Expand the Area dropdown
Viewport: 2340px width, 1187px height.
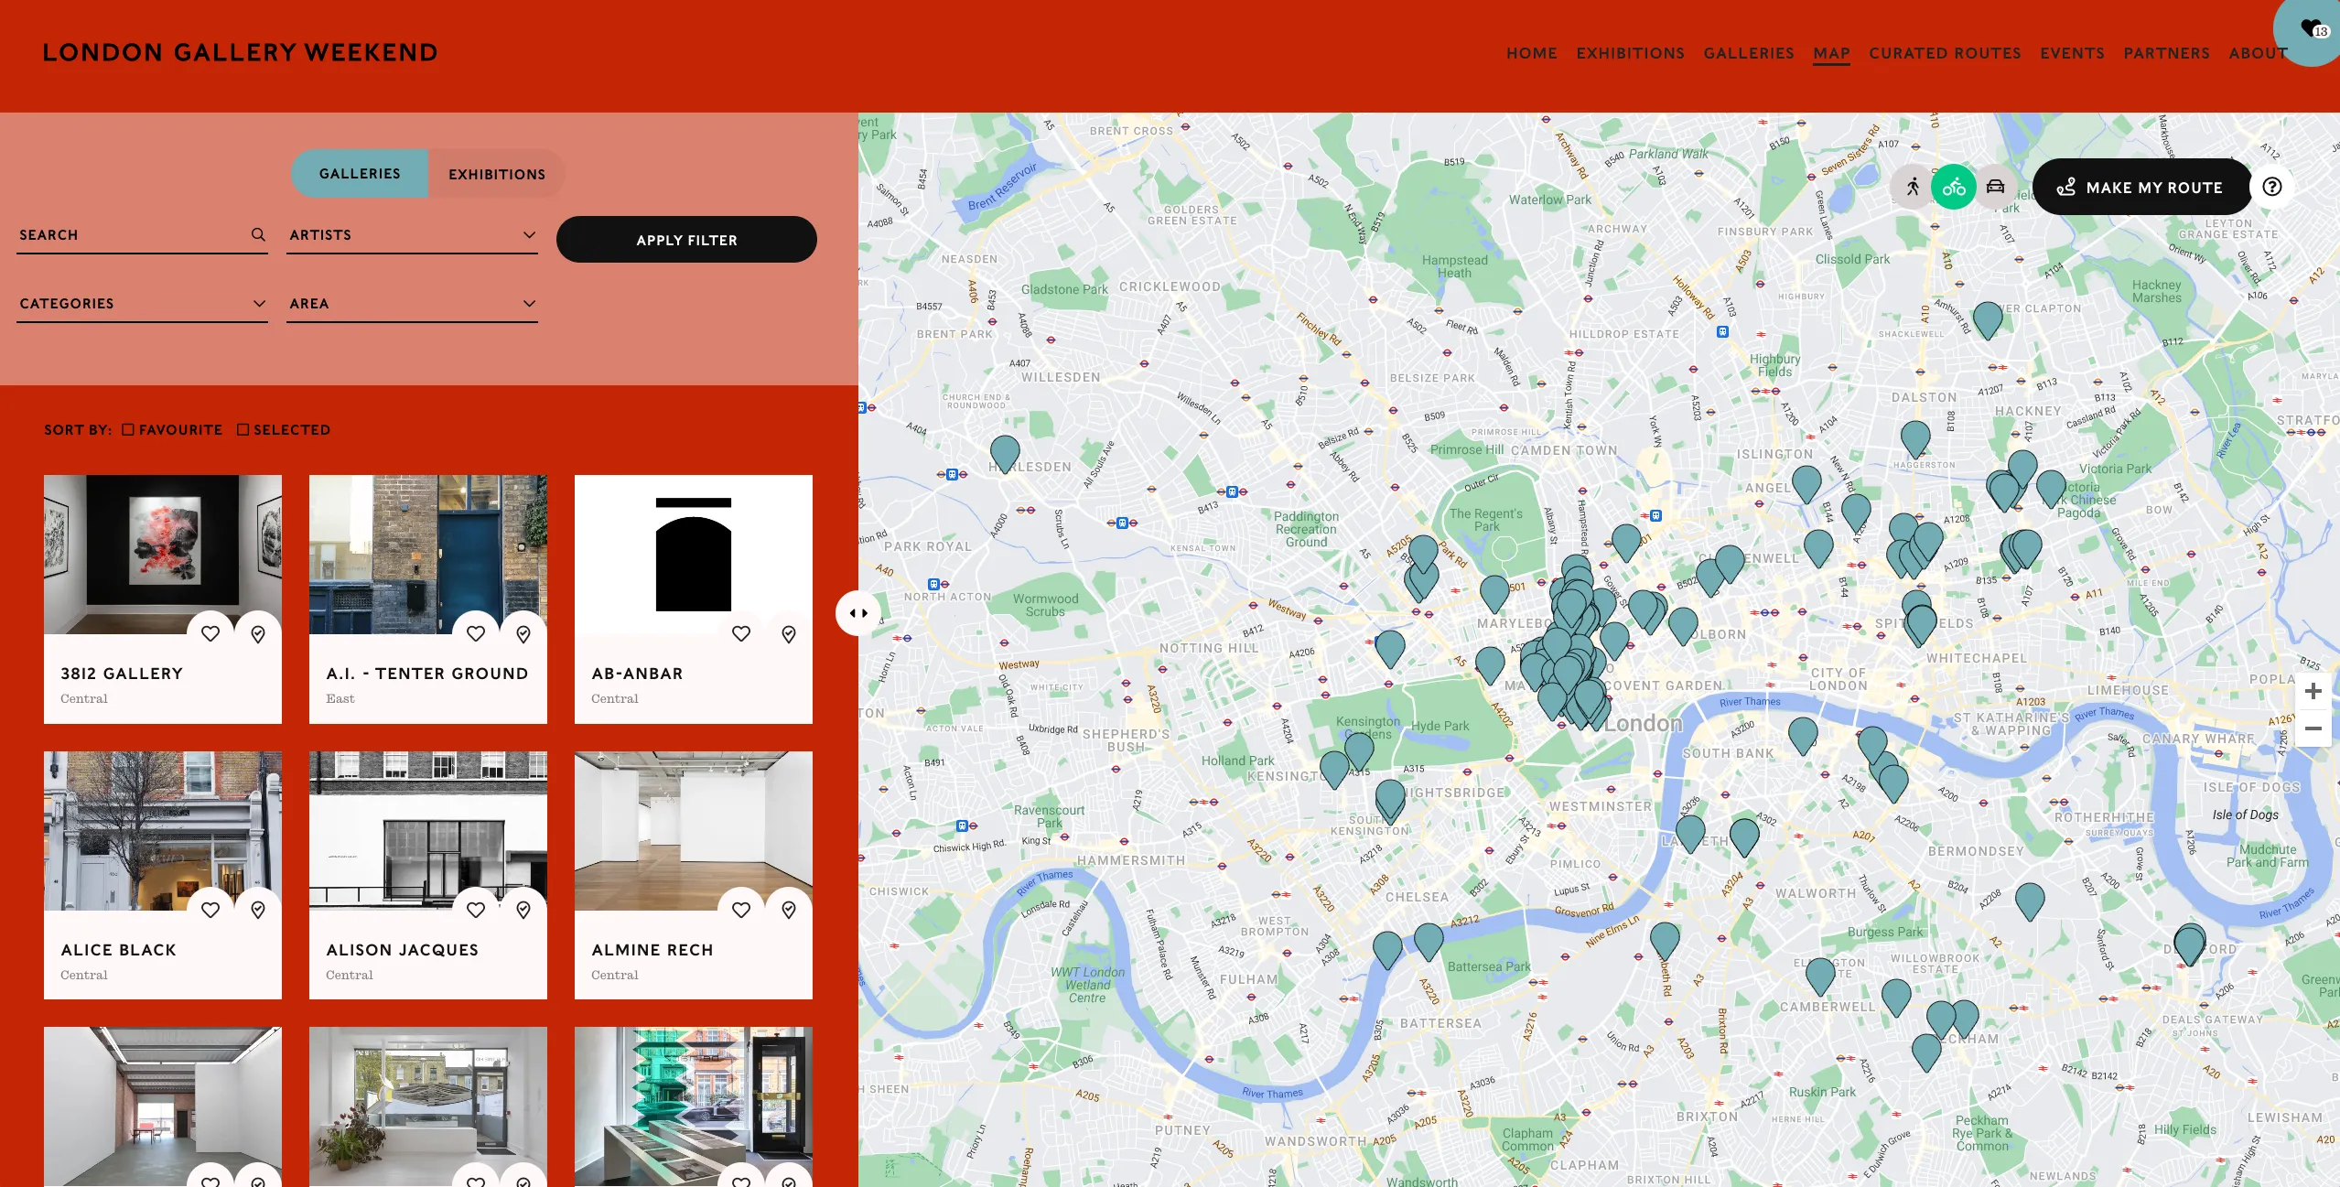tap(412, 304)
